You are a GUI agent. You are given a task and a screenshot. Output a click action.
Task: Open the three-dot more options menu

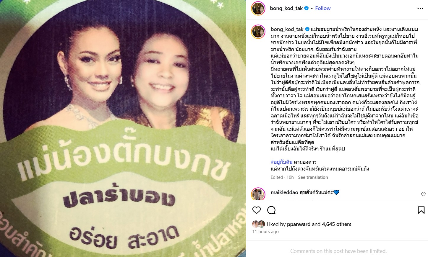tap(420, 9)
